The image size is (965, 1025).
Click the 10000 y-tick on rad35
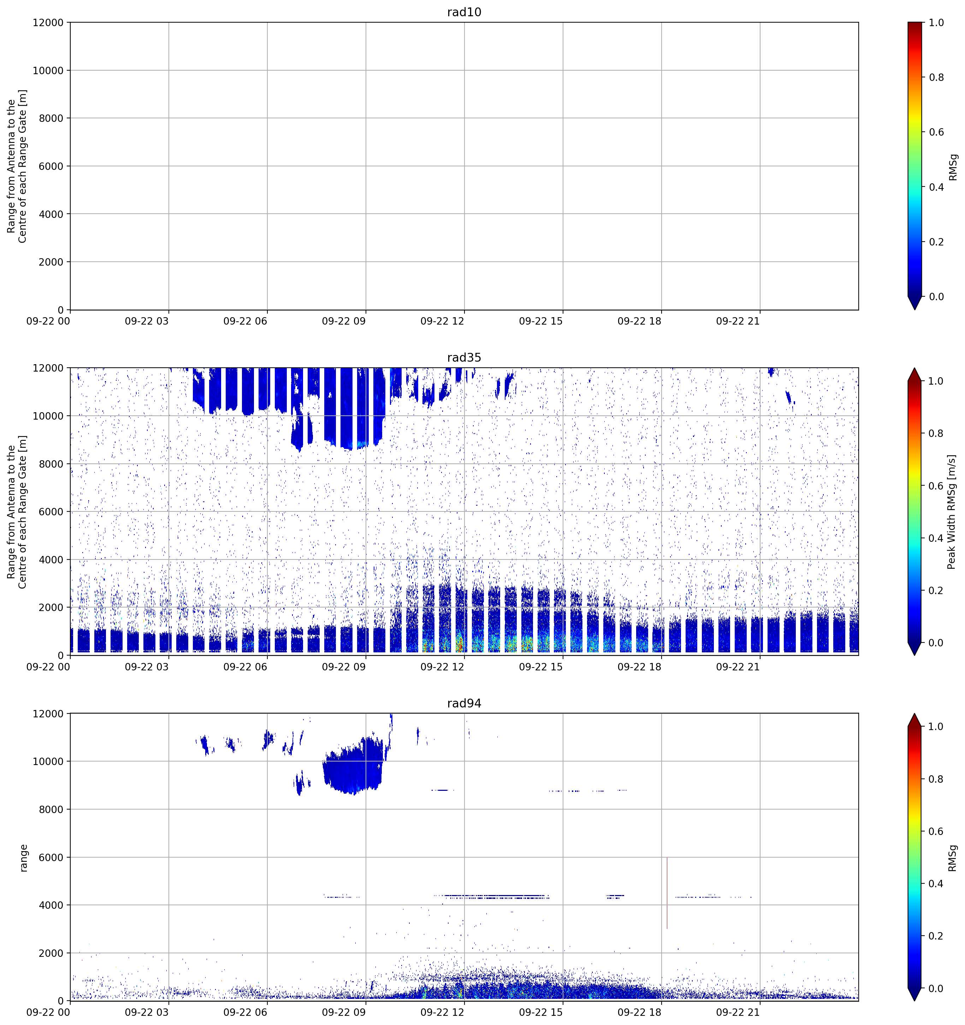(48, 416)
